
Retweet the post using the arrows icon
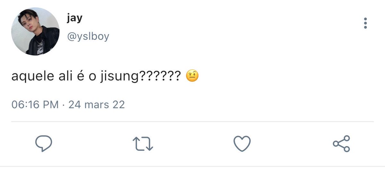click(x=143, y=144)
